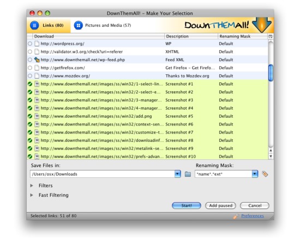Click file icon for validator.w3.org row

(37, 52)
